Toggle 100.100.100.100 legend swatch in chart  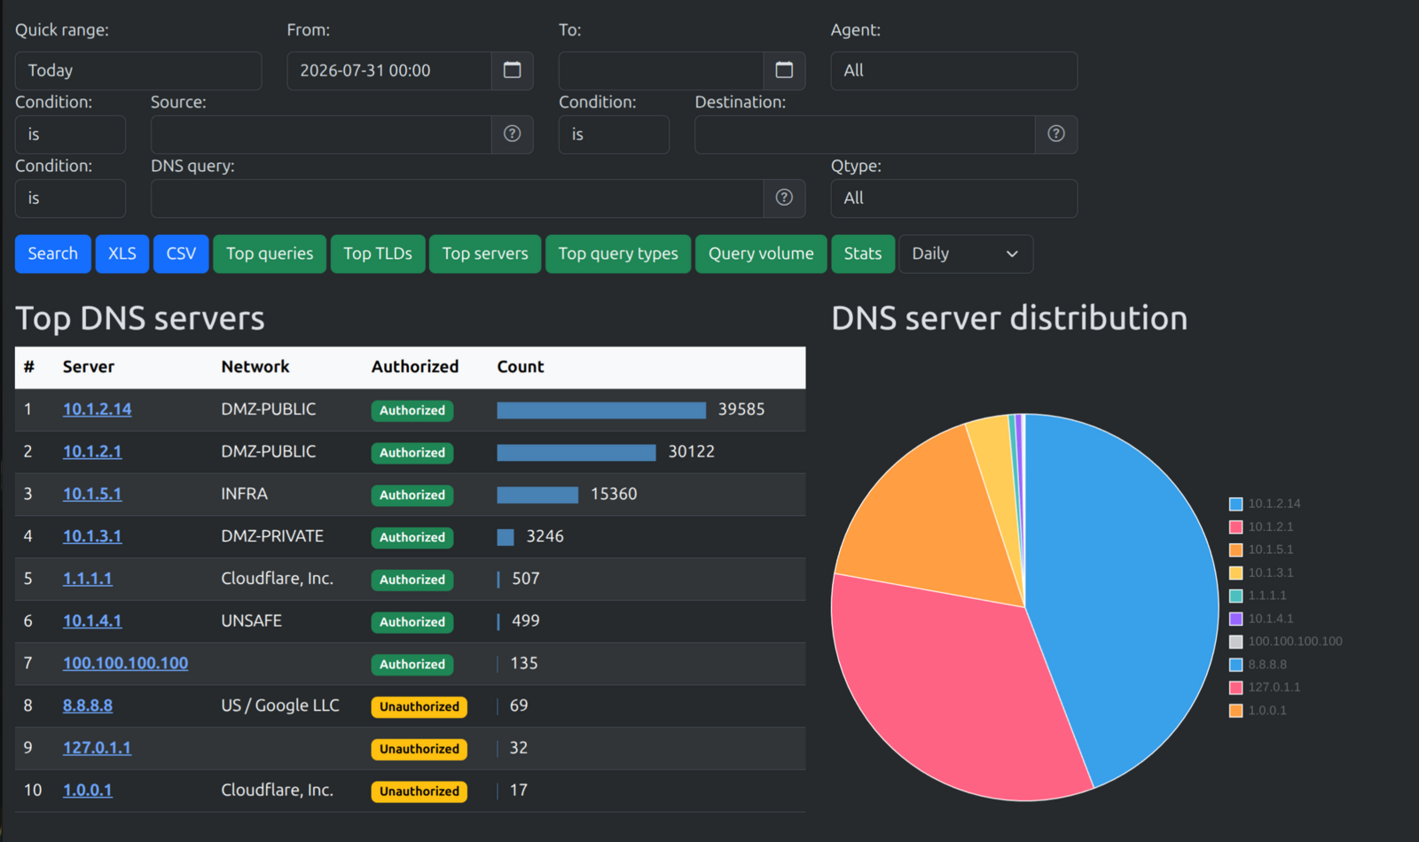pyautogui.click(x=1235, y=641)
